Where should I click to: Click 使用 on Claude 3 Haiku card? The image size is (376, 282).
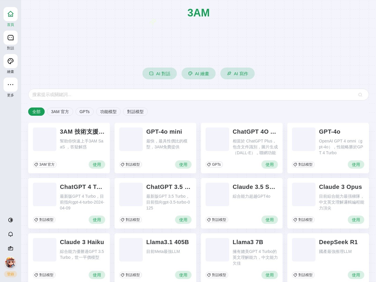pyautogui.click(x=97, y=275)
